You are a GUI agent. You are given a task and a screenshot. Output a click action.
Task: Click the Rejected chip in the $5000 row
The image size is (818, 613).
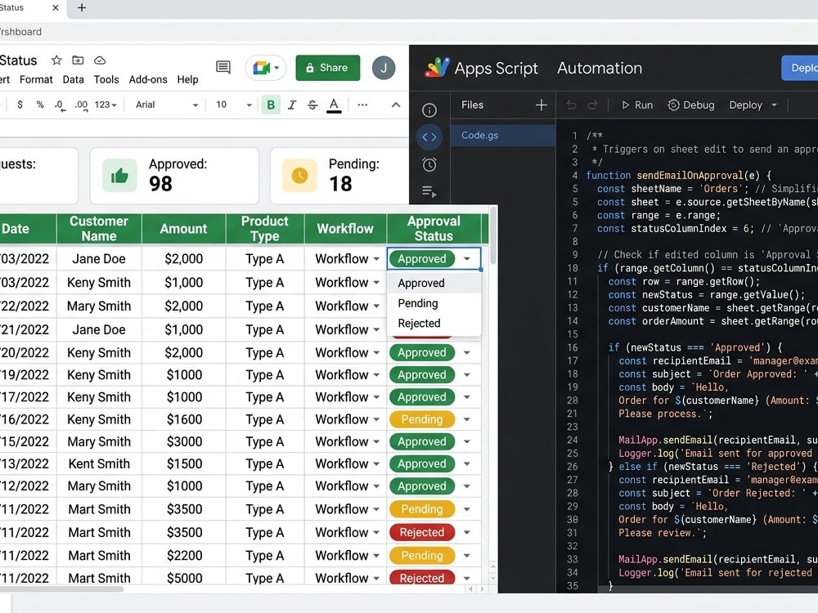(422, 578)
